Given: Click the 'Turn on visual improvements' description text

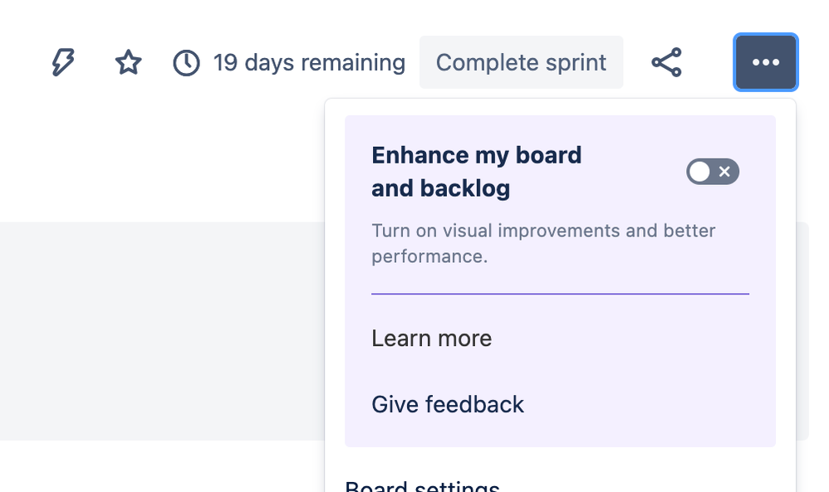Looking at the screenshot, I should tap(543, 231).
